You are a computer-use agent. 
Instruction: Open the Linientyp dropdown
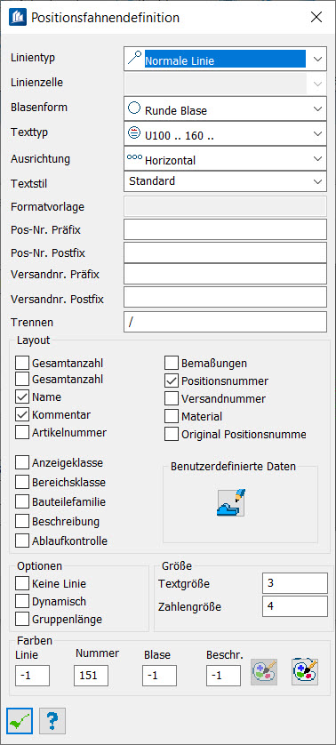tap(225, 59)
